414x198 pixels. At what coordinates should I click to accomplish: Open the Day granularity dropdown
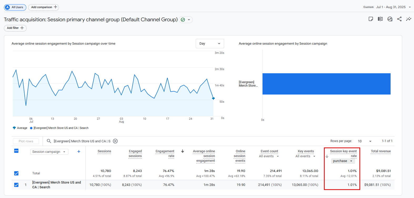(x=210, y=44)
